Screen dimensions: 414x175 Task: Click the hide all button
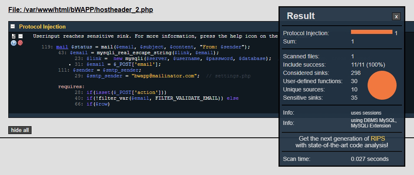[19, 130]
